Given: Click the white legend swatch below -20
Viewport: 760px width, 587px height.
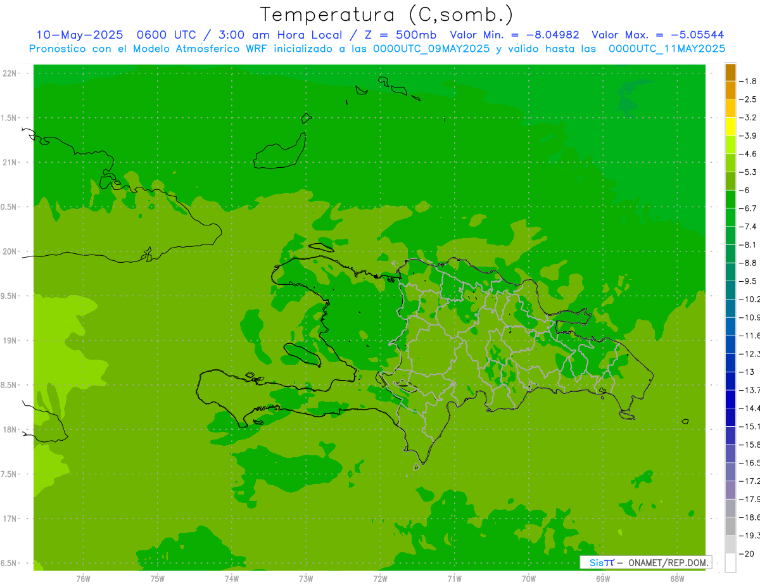Looking at the screenshot, I should (730, 563).
